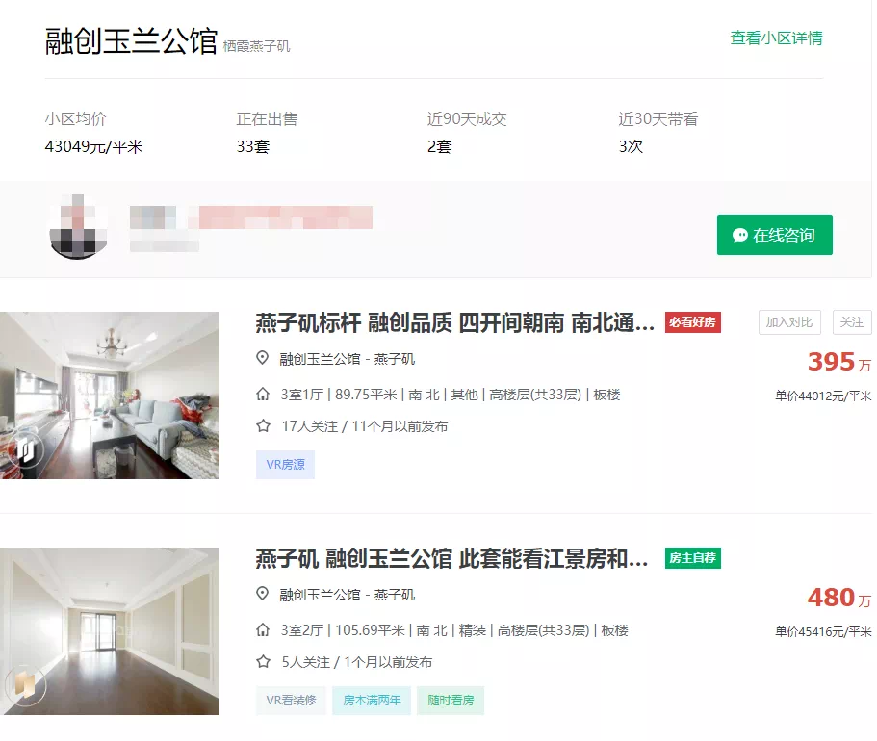This screenshot has height=741, width=877.
Task: Click the star icon beside 5人关注
Action: tap(263, 662)
